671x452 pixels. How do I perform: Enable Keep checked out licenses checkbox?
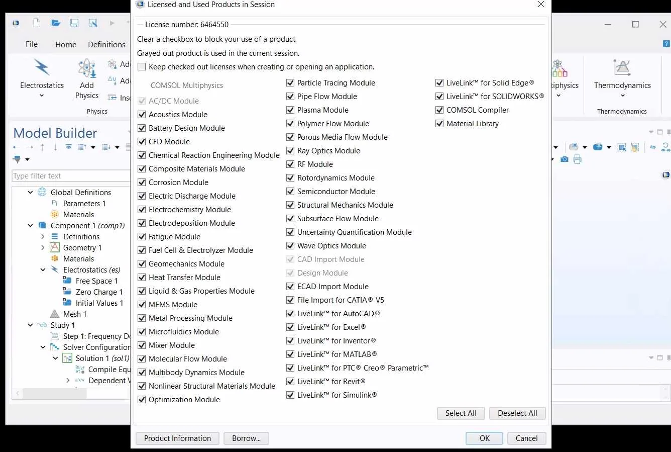[x=142, y=67]
